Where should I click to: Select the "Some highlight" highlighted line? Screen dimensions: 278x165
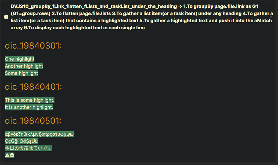pos(21,73)
